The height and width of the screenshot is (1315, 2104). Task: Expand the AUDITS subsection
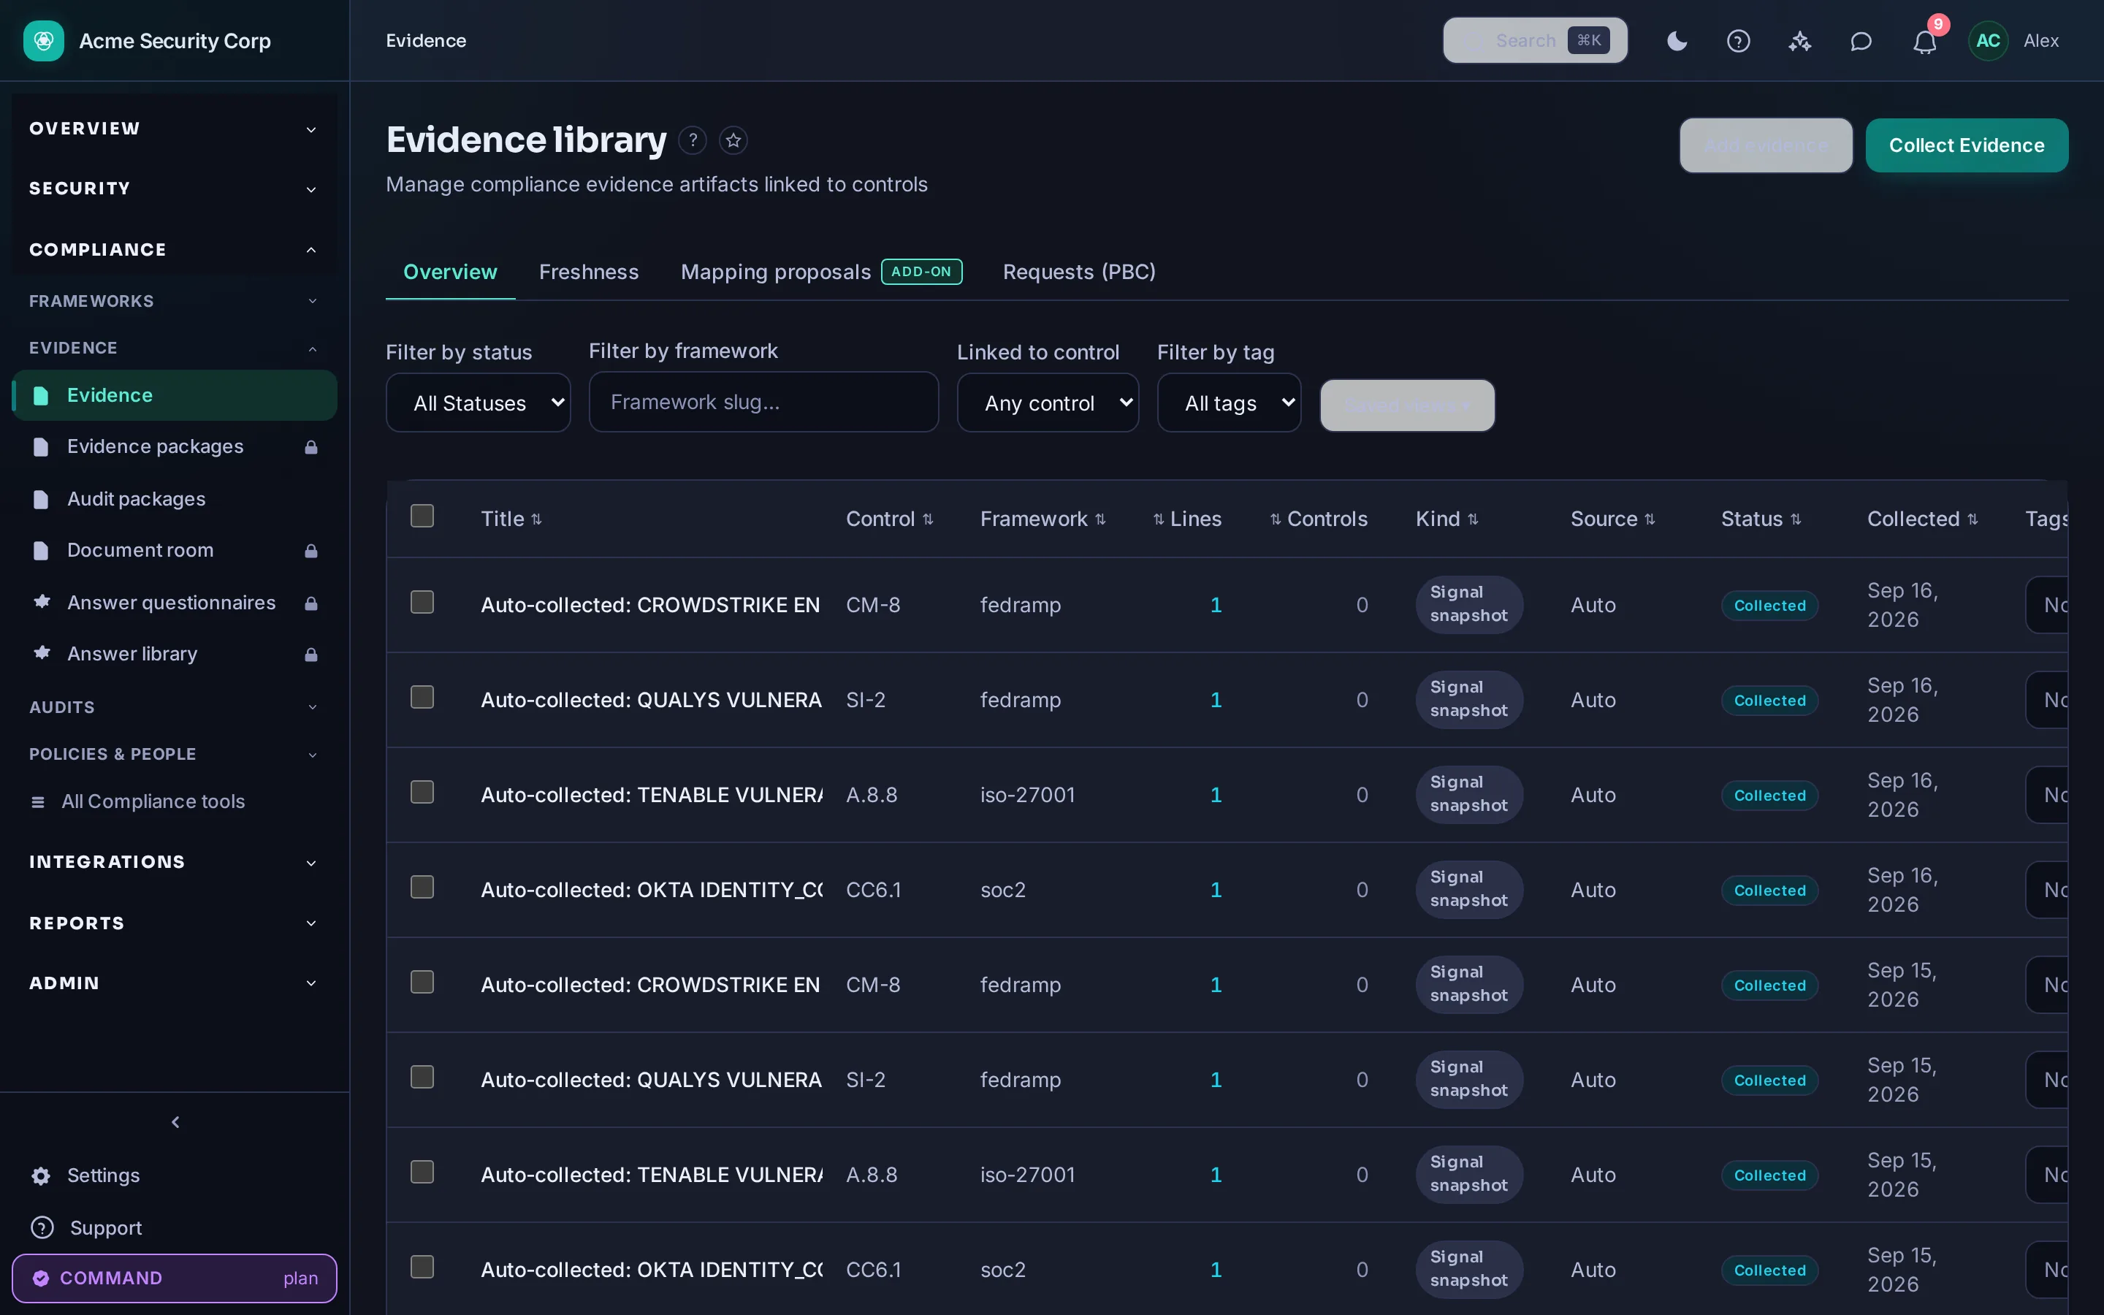[174, 707]
